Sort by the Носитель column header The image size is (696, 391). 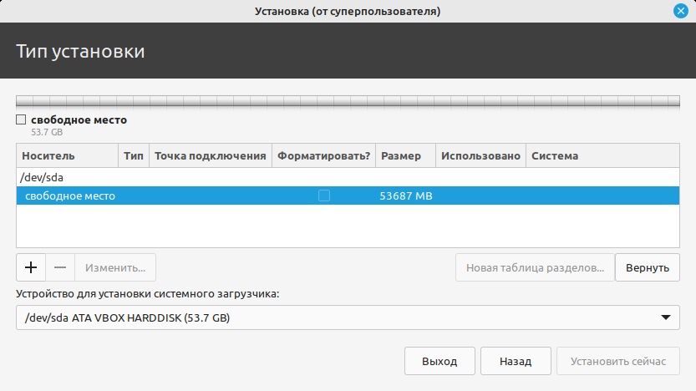[67, 155]
